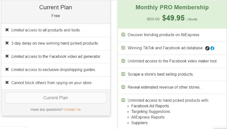227x129 pixels.
Task: Select the AliExpress Reports bullet item
Action: click(x=148, y=117)
